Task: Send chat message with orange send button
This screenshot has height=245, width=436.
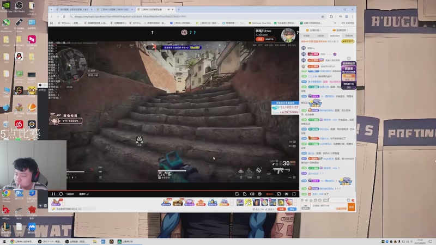Action: pos(352,207)
